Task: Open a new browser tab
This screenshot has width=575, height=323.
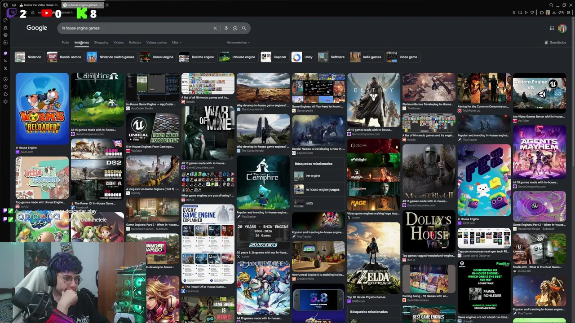Action: coord(107,5)
